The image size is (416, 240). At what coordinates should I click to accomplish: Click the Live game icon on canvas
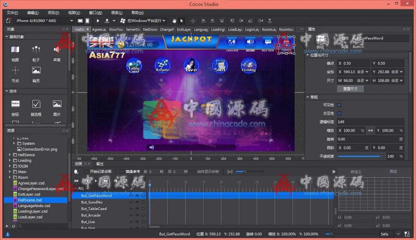coord(191,65)
